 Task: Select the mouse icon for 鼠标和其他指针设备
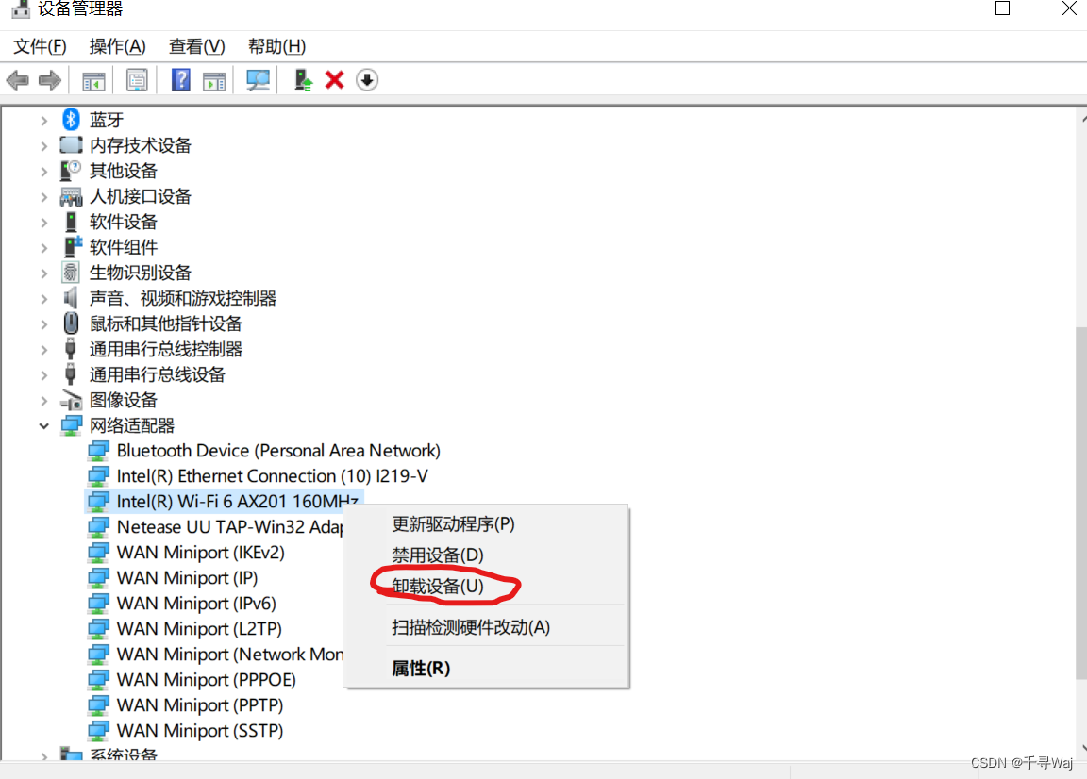click(x=71, y=323)
